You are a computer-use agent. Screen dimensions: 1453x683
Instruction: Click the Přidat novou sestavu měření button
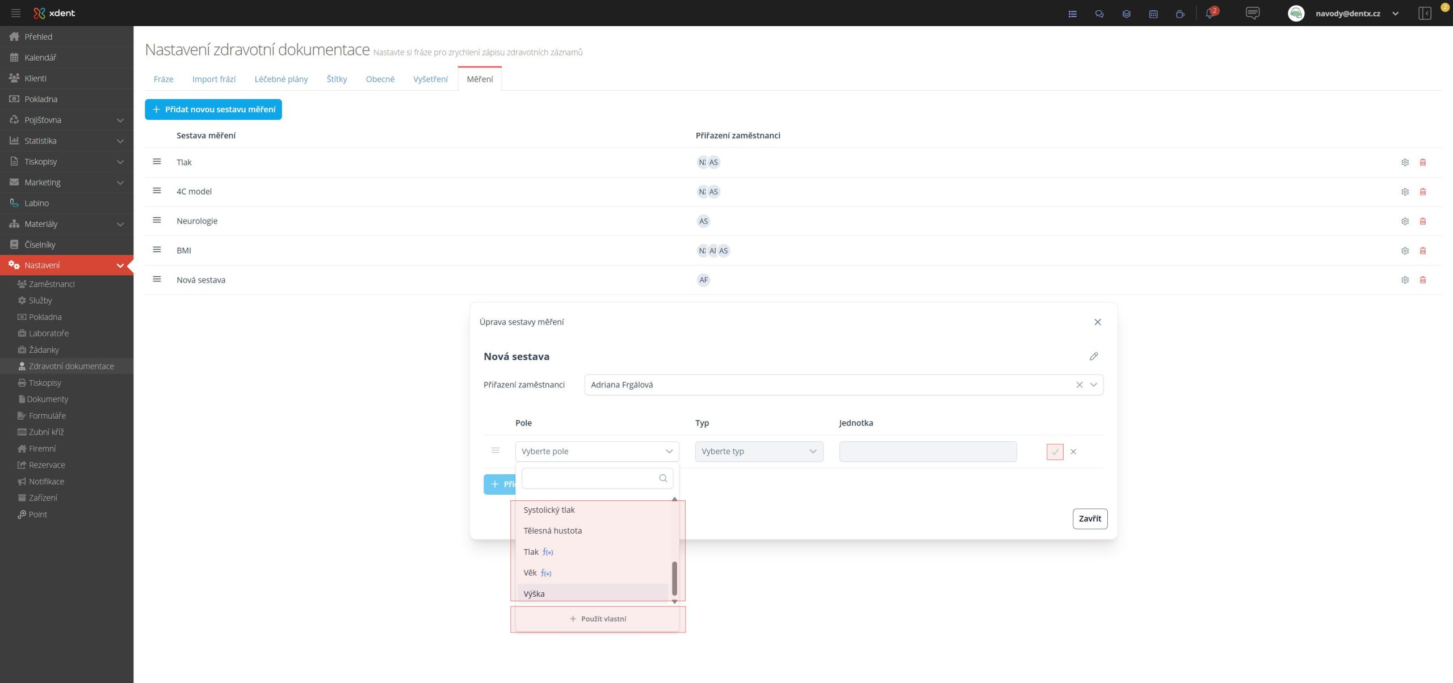pos(213,109)
